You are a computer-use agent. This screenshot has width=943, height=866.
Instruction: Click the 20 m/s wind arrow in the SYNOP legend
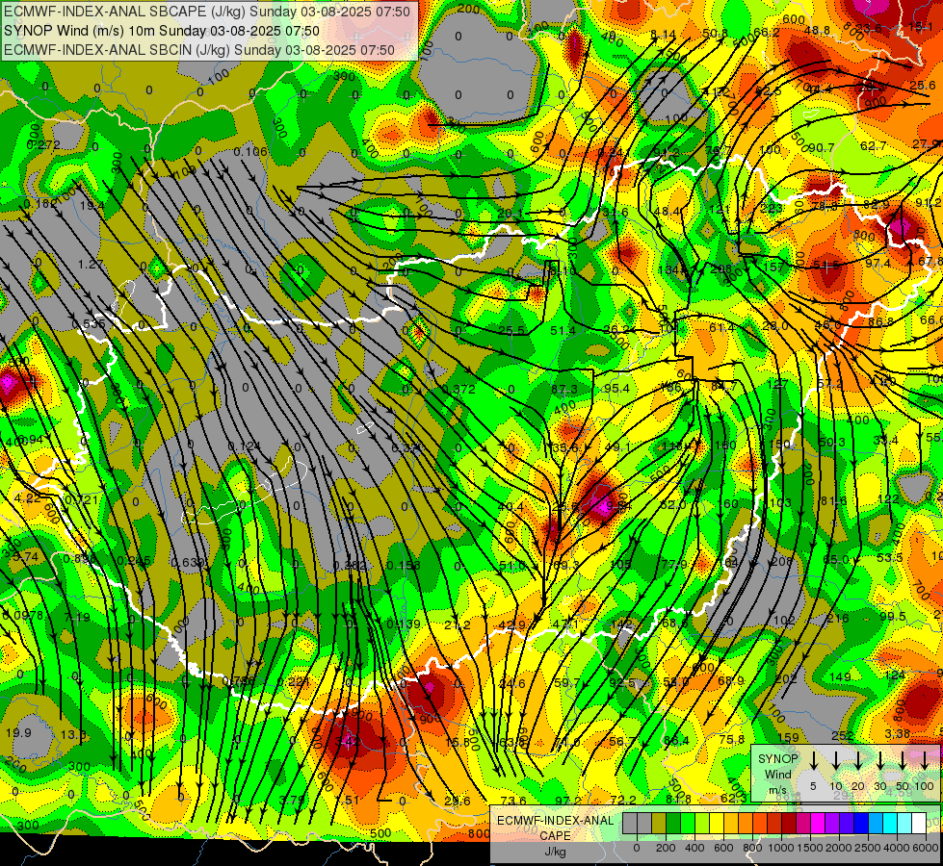click(857, 761)
